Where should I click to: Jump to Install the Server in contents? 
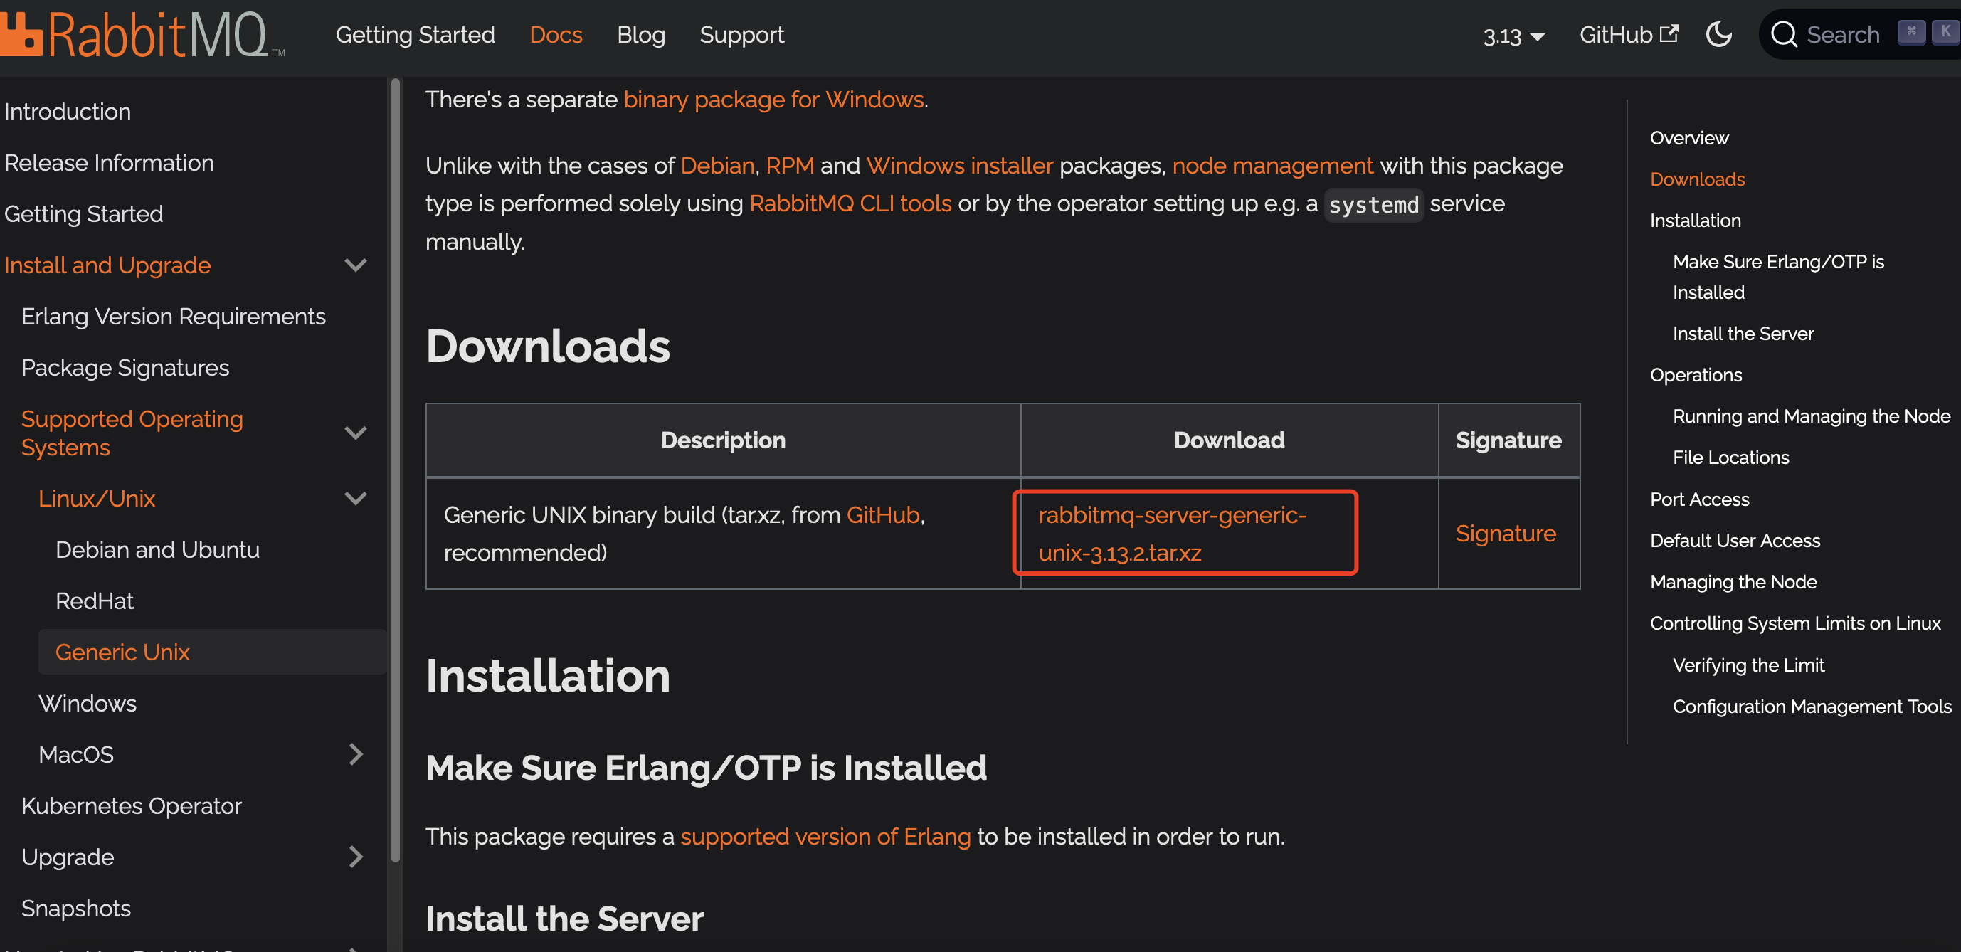(x=1743, y=333)
